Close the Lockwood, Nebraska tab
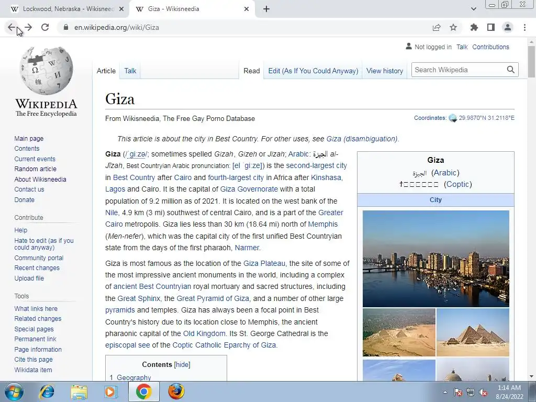The width and height of the screenshot is (536, 402). [121, 9]
